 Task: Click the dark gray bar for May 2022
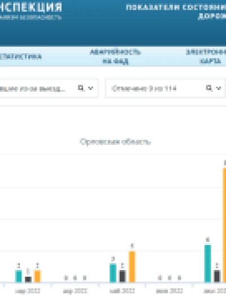tap(123, 276)
